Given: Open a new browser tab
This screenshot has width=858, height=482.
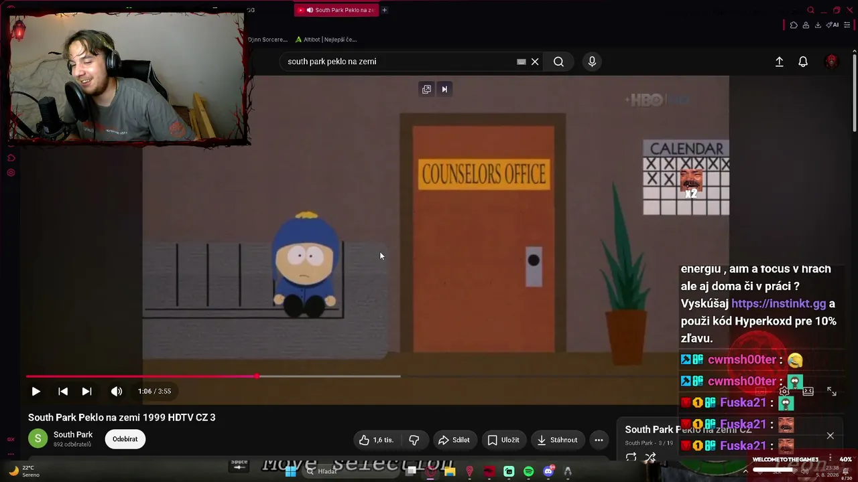Looking at the screenshot, I should point(384,10).
